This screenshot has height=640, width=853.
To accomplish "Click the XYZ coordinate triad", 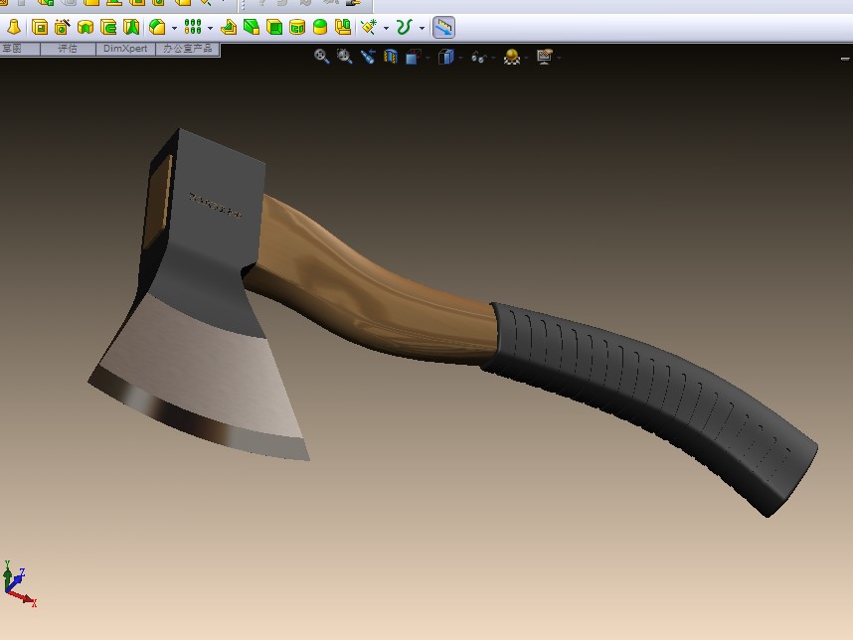I will coord(19,583).
